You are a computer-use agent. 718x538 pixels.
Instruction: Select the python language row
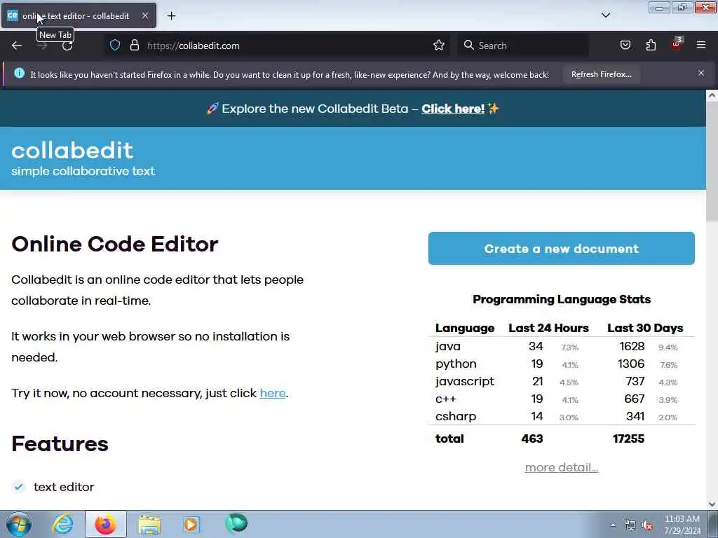[x=562, y=364]
